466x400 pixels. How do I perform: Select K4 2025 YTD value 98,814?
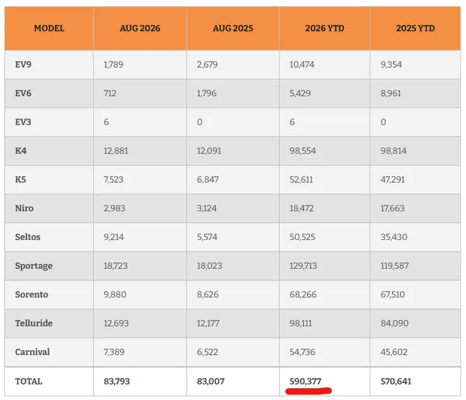(394, 151)
